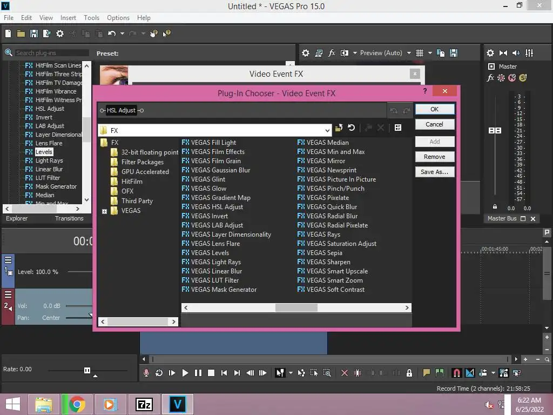Open the FX folder dropdown in Plug-In Chooser
553x415 pixels.
(x=327, y=131)
